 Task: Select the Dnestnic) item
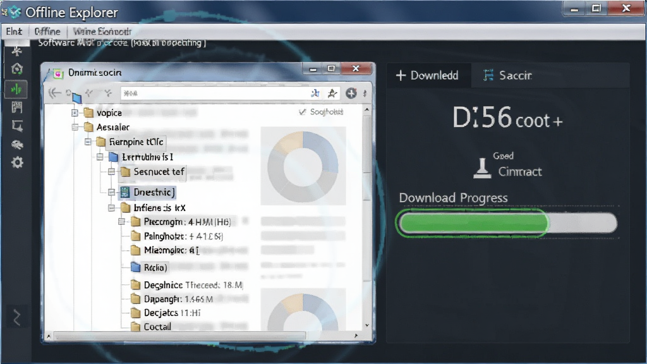(x=148, y=192)
